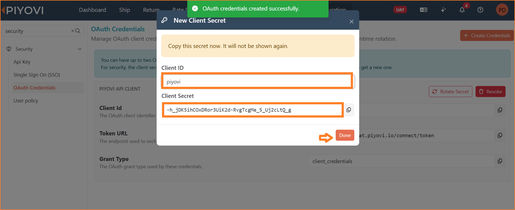Click the 'OAuth Credentials' page title
This screenshot has width=515, height=210.
(118, 29)
